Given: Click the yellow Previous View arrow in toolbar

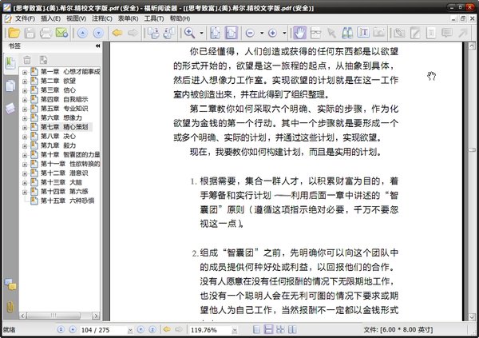Looking at the screenshot, I should (117, 33).
